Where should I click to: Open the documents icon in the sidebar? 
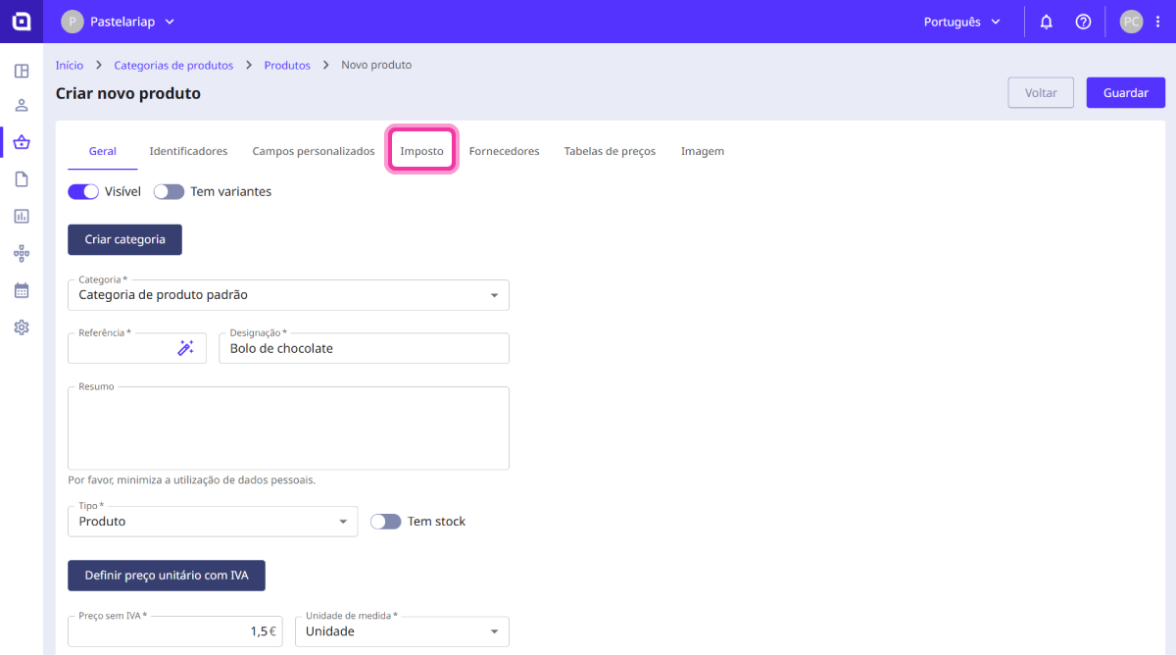click(22, 178)
